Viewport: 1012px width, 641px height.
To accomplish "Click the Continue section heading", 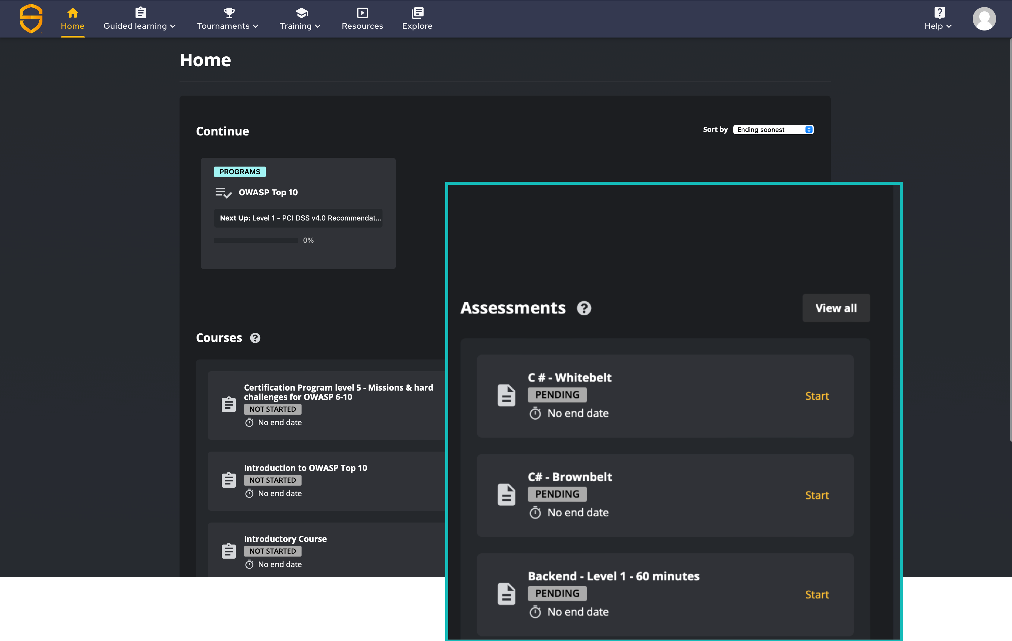I will click(222, 131).
